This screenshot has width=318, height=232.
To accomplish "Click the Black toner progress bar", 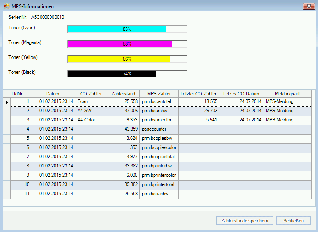I will point(127,74).
